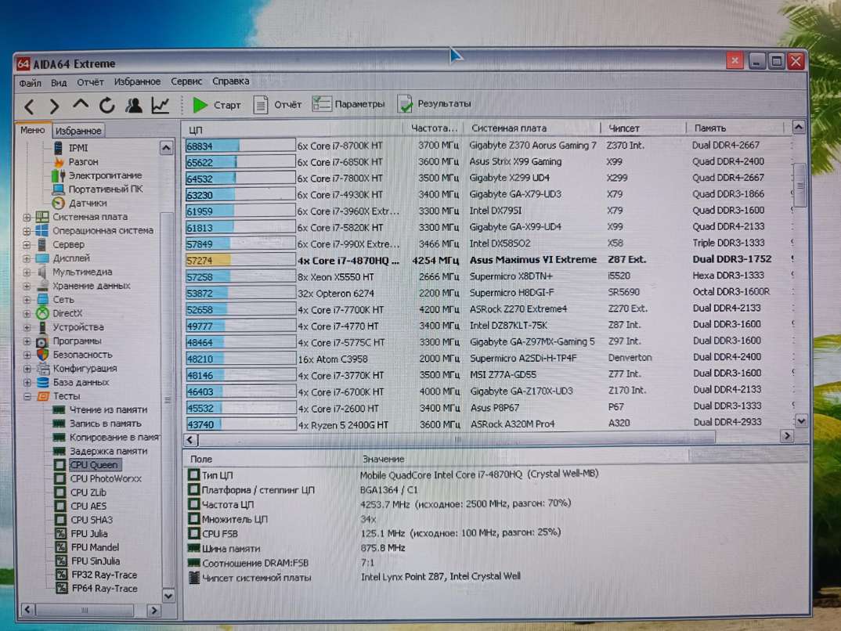
Task: Sort by the ЦП column header
Action: pyautogui.click(x=293, y=130)
